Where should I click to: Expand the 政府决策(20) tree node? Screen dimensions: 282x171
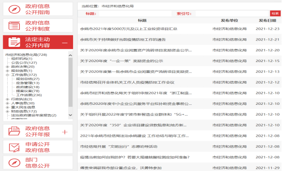[x=7, y=67]
